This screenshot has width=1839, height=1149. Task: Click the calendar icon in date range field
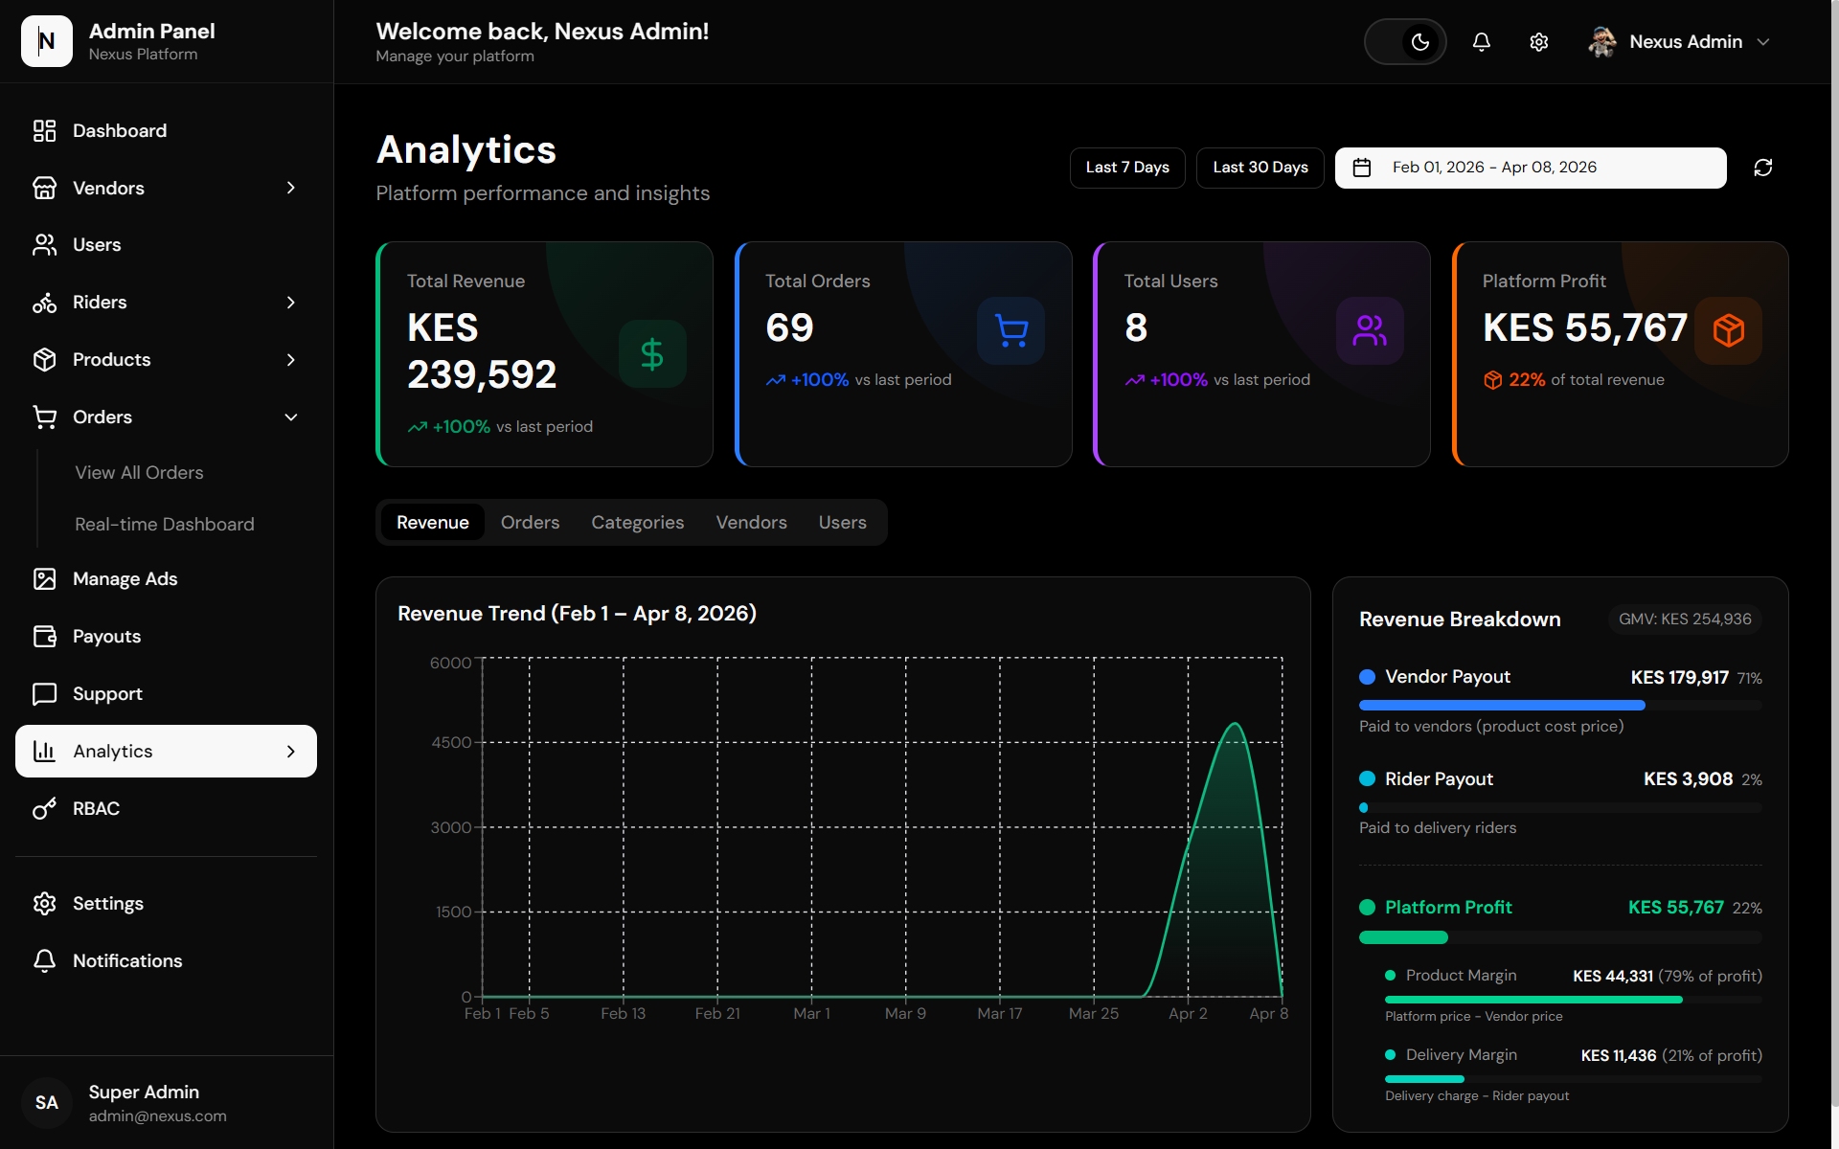[x=1361, y=168]
